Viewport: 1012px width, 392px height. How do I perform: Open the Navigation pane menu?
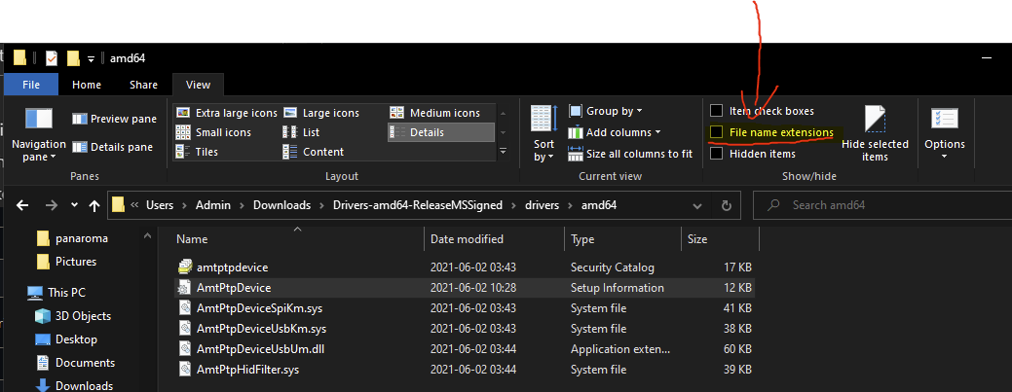(x=39, y=135)
